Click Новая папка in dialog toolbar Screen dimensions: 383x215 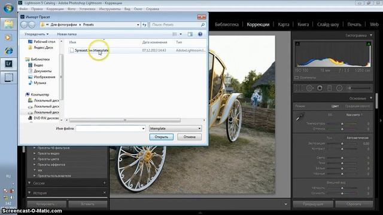tap(66, 34)
